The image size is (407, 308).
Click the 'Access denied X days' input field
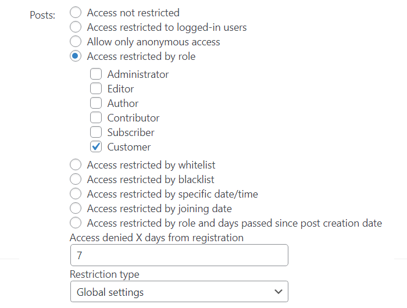tap(179, 255)
